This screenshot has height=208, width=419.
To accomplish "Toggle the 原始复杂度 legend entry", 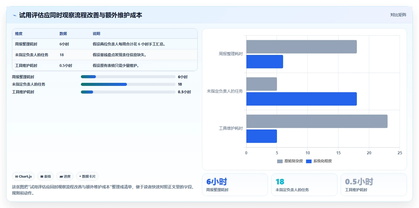I will (x=290, y=161).
